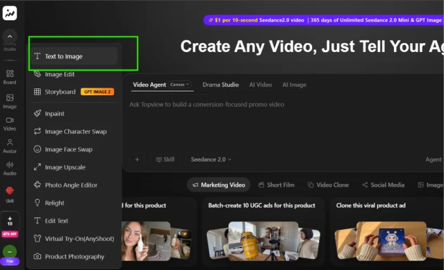
Task: Open Batch-create 10 UGC ads card
Action: tap(263, 232)
